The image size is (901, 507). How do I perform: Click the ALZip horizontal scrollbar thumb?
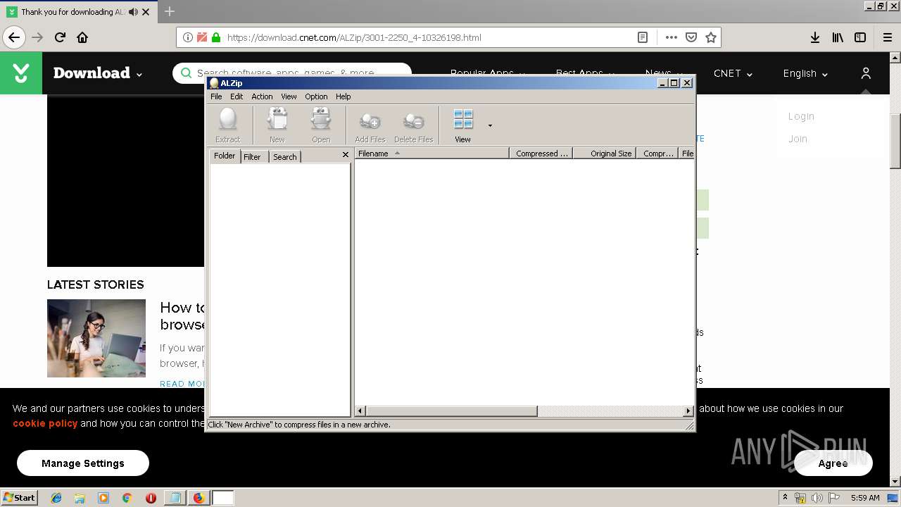[x=452, y=411]
